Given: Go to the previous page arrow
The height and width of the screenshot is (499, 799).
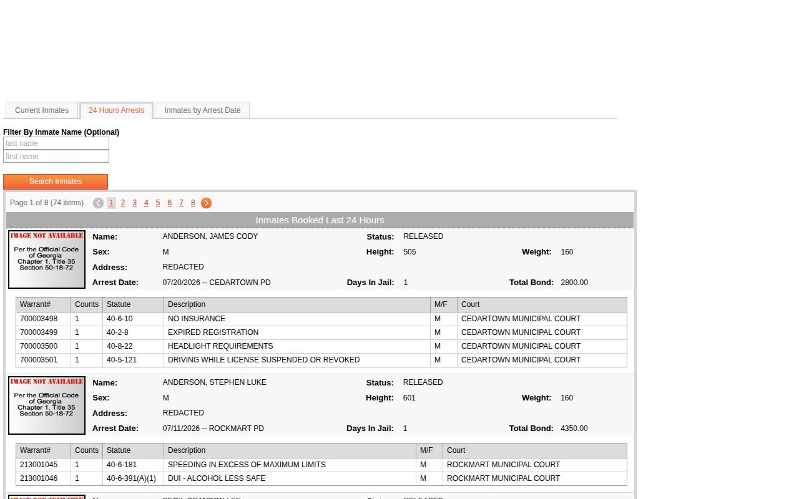Looking at the screenshot, I should click(x=98, y=203).
